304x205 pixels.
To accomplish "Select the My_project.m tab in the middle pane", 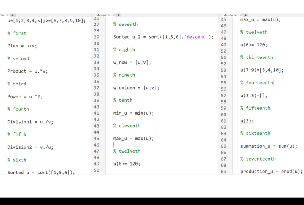I will pyautogui.click(x=103, y=15).
